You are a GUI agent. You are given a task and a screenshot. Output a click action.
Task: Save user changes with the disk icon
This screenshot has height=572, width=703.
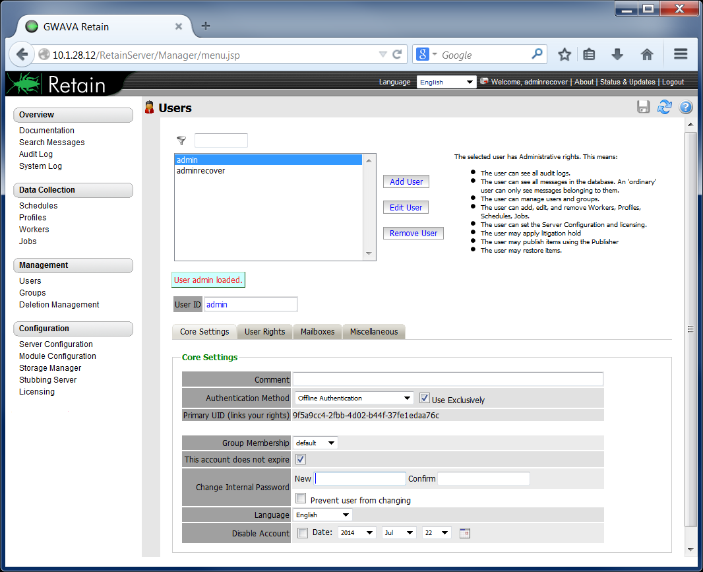tap(644, 107)
